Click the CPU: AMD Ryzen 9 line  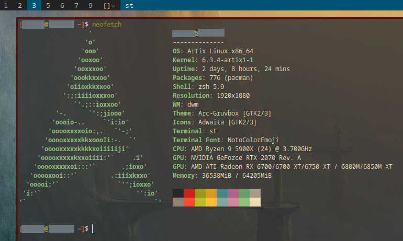(x=242, y=149)
